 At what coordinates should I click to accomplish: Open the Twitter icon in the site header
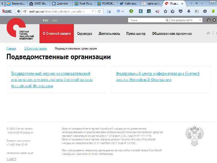[x=214, y=20]
